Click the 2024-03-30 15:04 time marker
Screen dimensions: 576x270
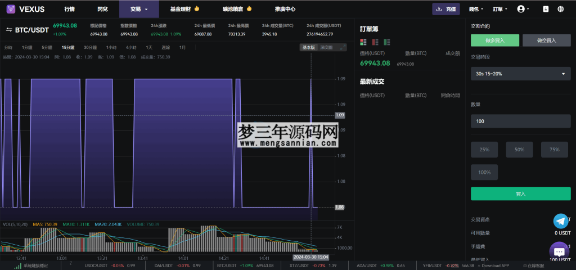point(310,257)
